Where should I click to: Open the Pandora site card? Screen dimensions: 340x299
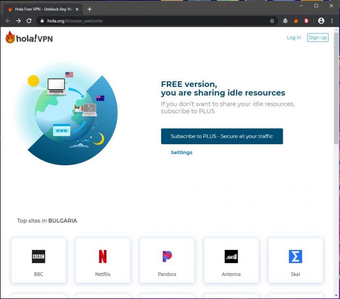point(167,260)
